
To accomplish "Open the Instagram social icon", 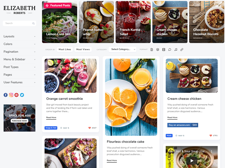I will pyautogui.click(x=11, y=95).
